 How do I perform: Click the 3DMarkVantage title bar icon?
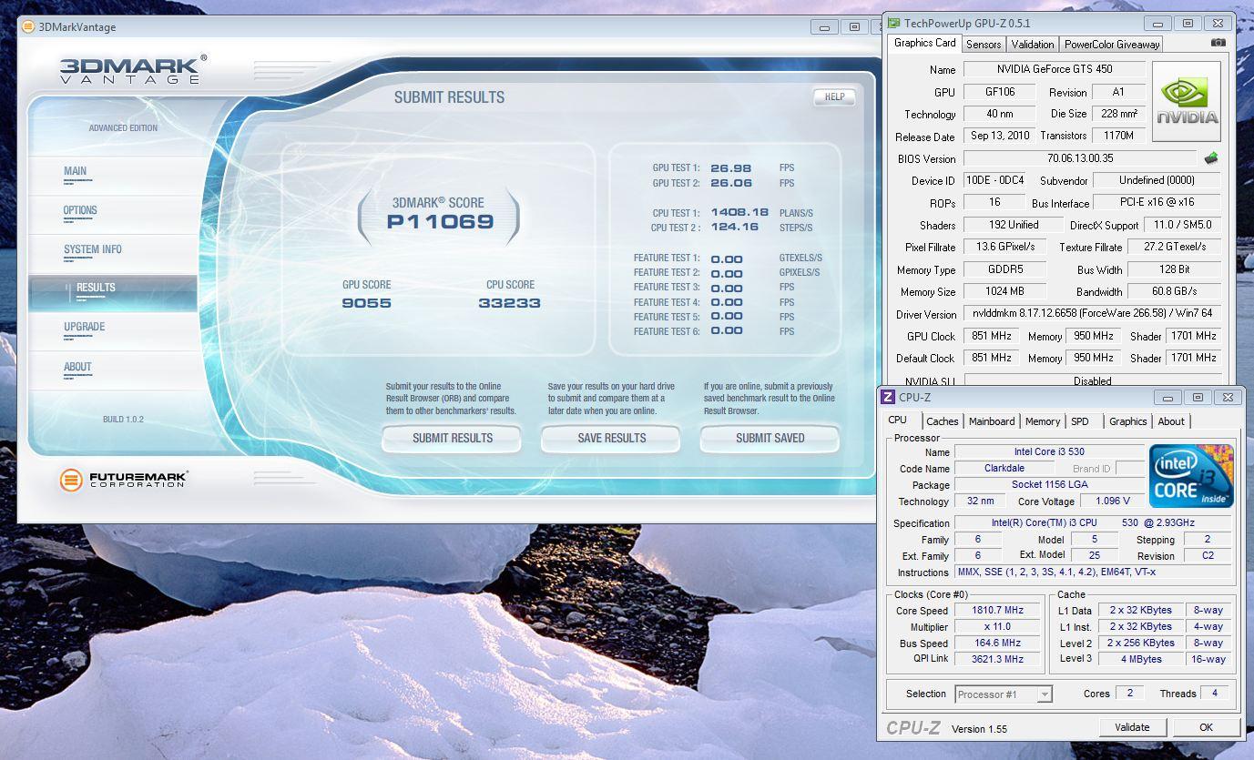pos(28,26)
